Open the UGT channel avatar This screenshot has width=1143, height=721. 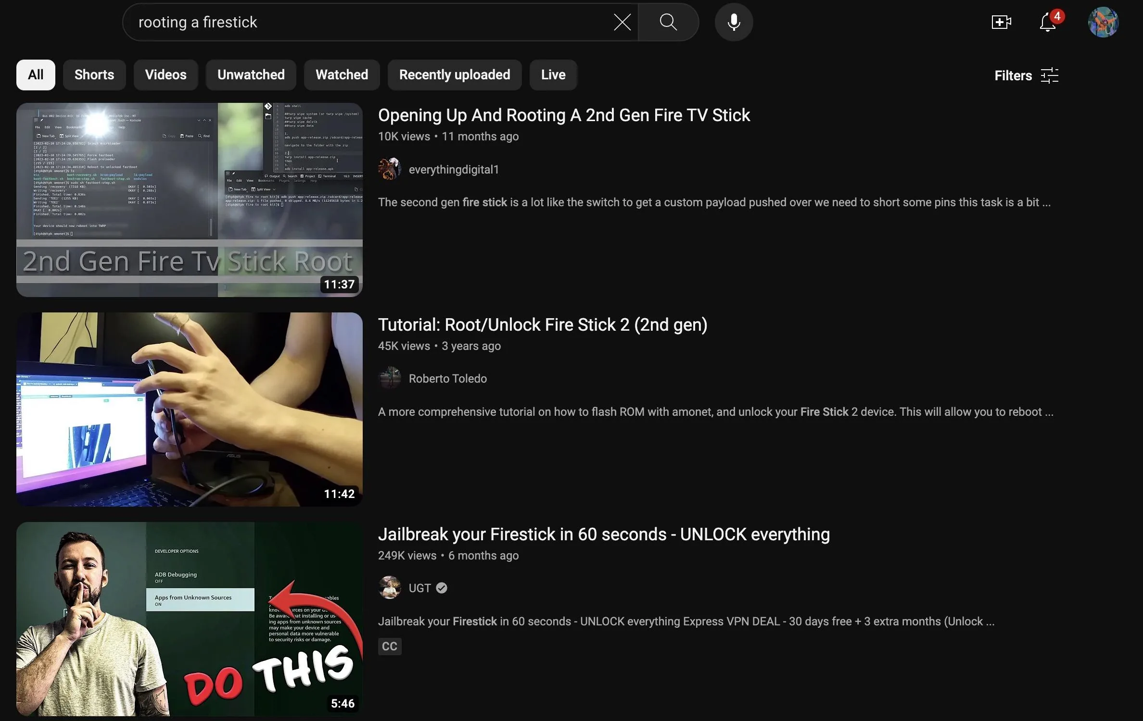(390, 588)
